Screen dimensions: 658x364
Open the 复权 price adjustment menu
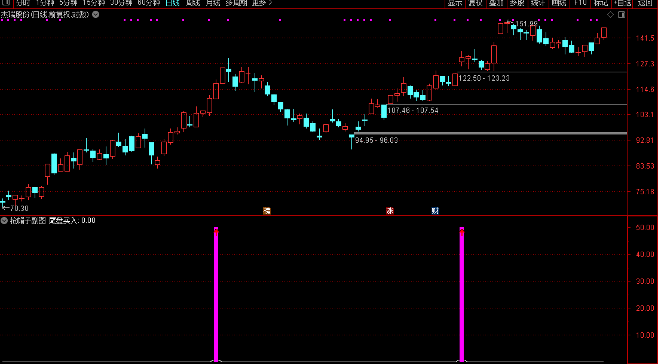(476, 3)
